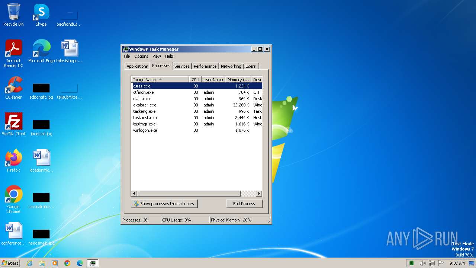
Task: Open the Start menu
Action: (x=10, y=263)
